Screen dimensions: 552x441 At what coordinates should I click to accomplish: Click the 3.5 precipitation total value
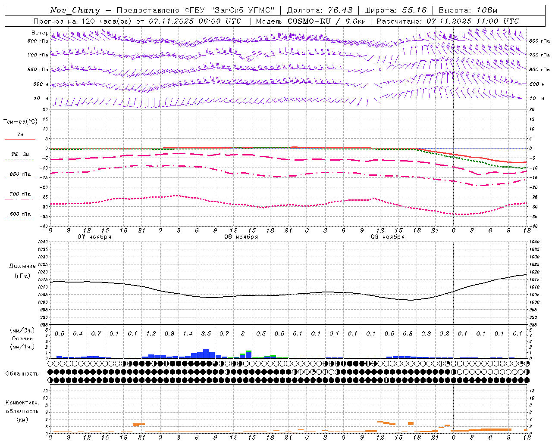(x=206, y=333)
